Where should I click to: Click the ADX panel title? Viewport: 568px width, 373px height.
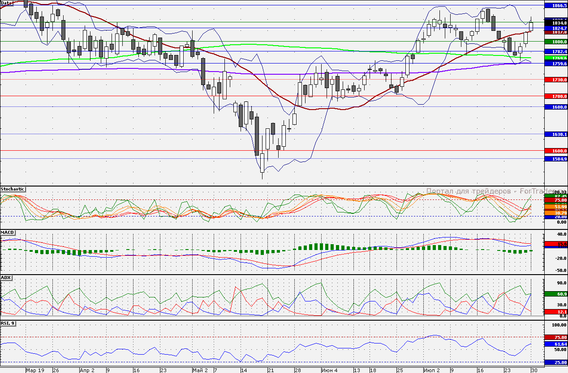(6, 277)
